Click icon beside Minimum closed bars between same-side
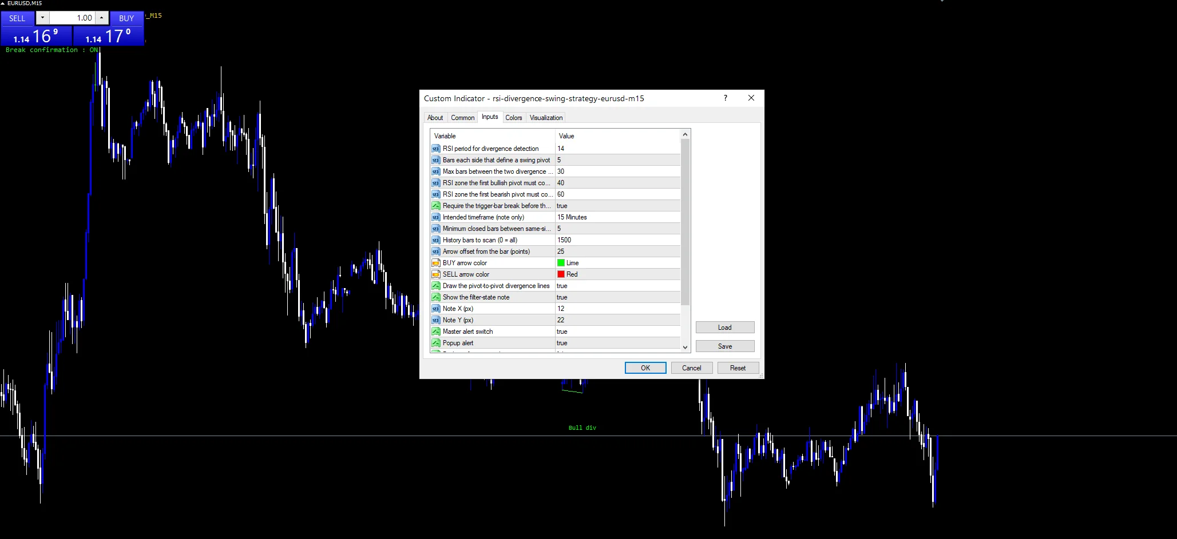This screenshot has height=539, width=1177. pyautogui.click(x=435, y=229)
